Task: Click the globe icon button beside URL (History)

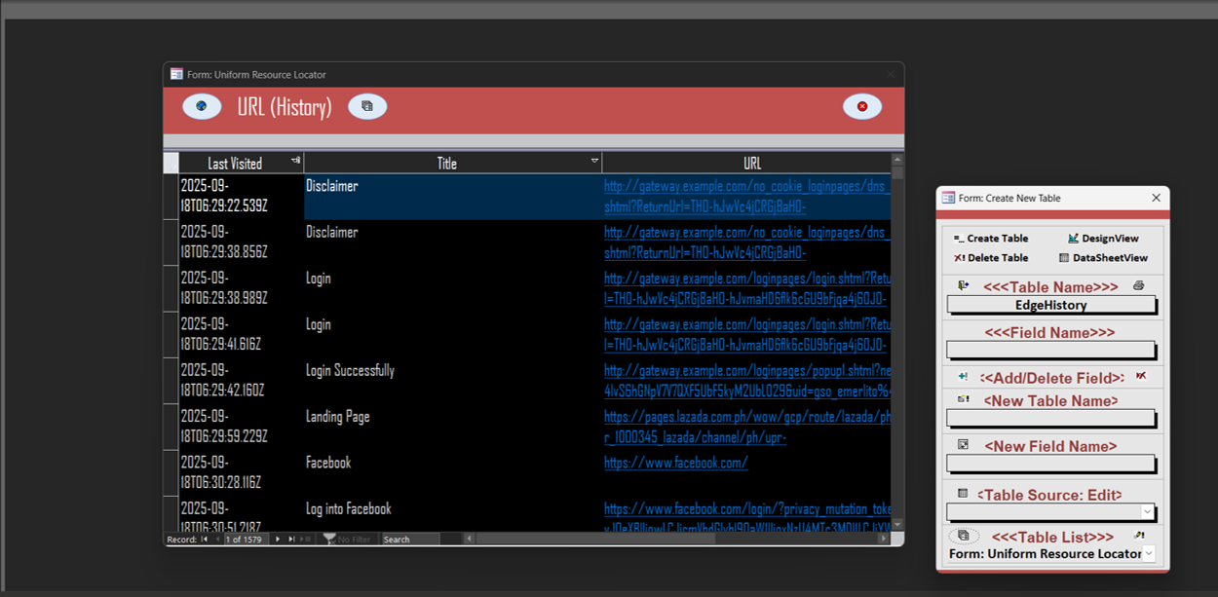Action: click(202, 106)
